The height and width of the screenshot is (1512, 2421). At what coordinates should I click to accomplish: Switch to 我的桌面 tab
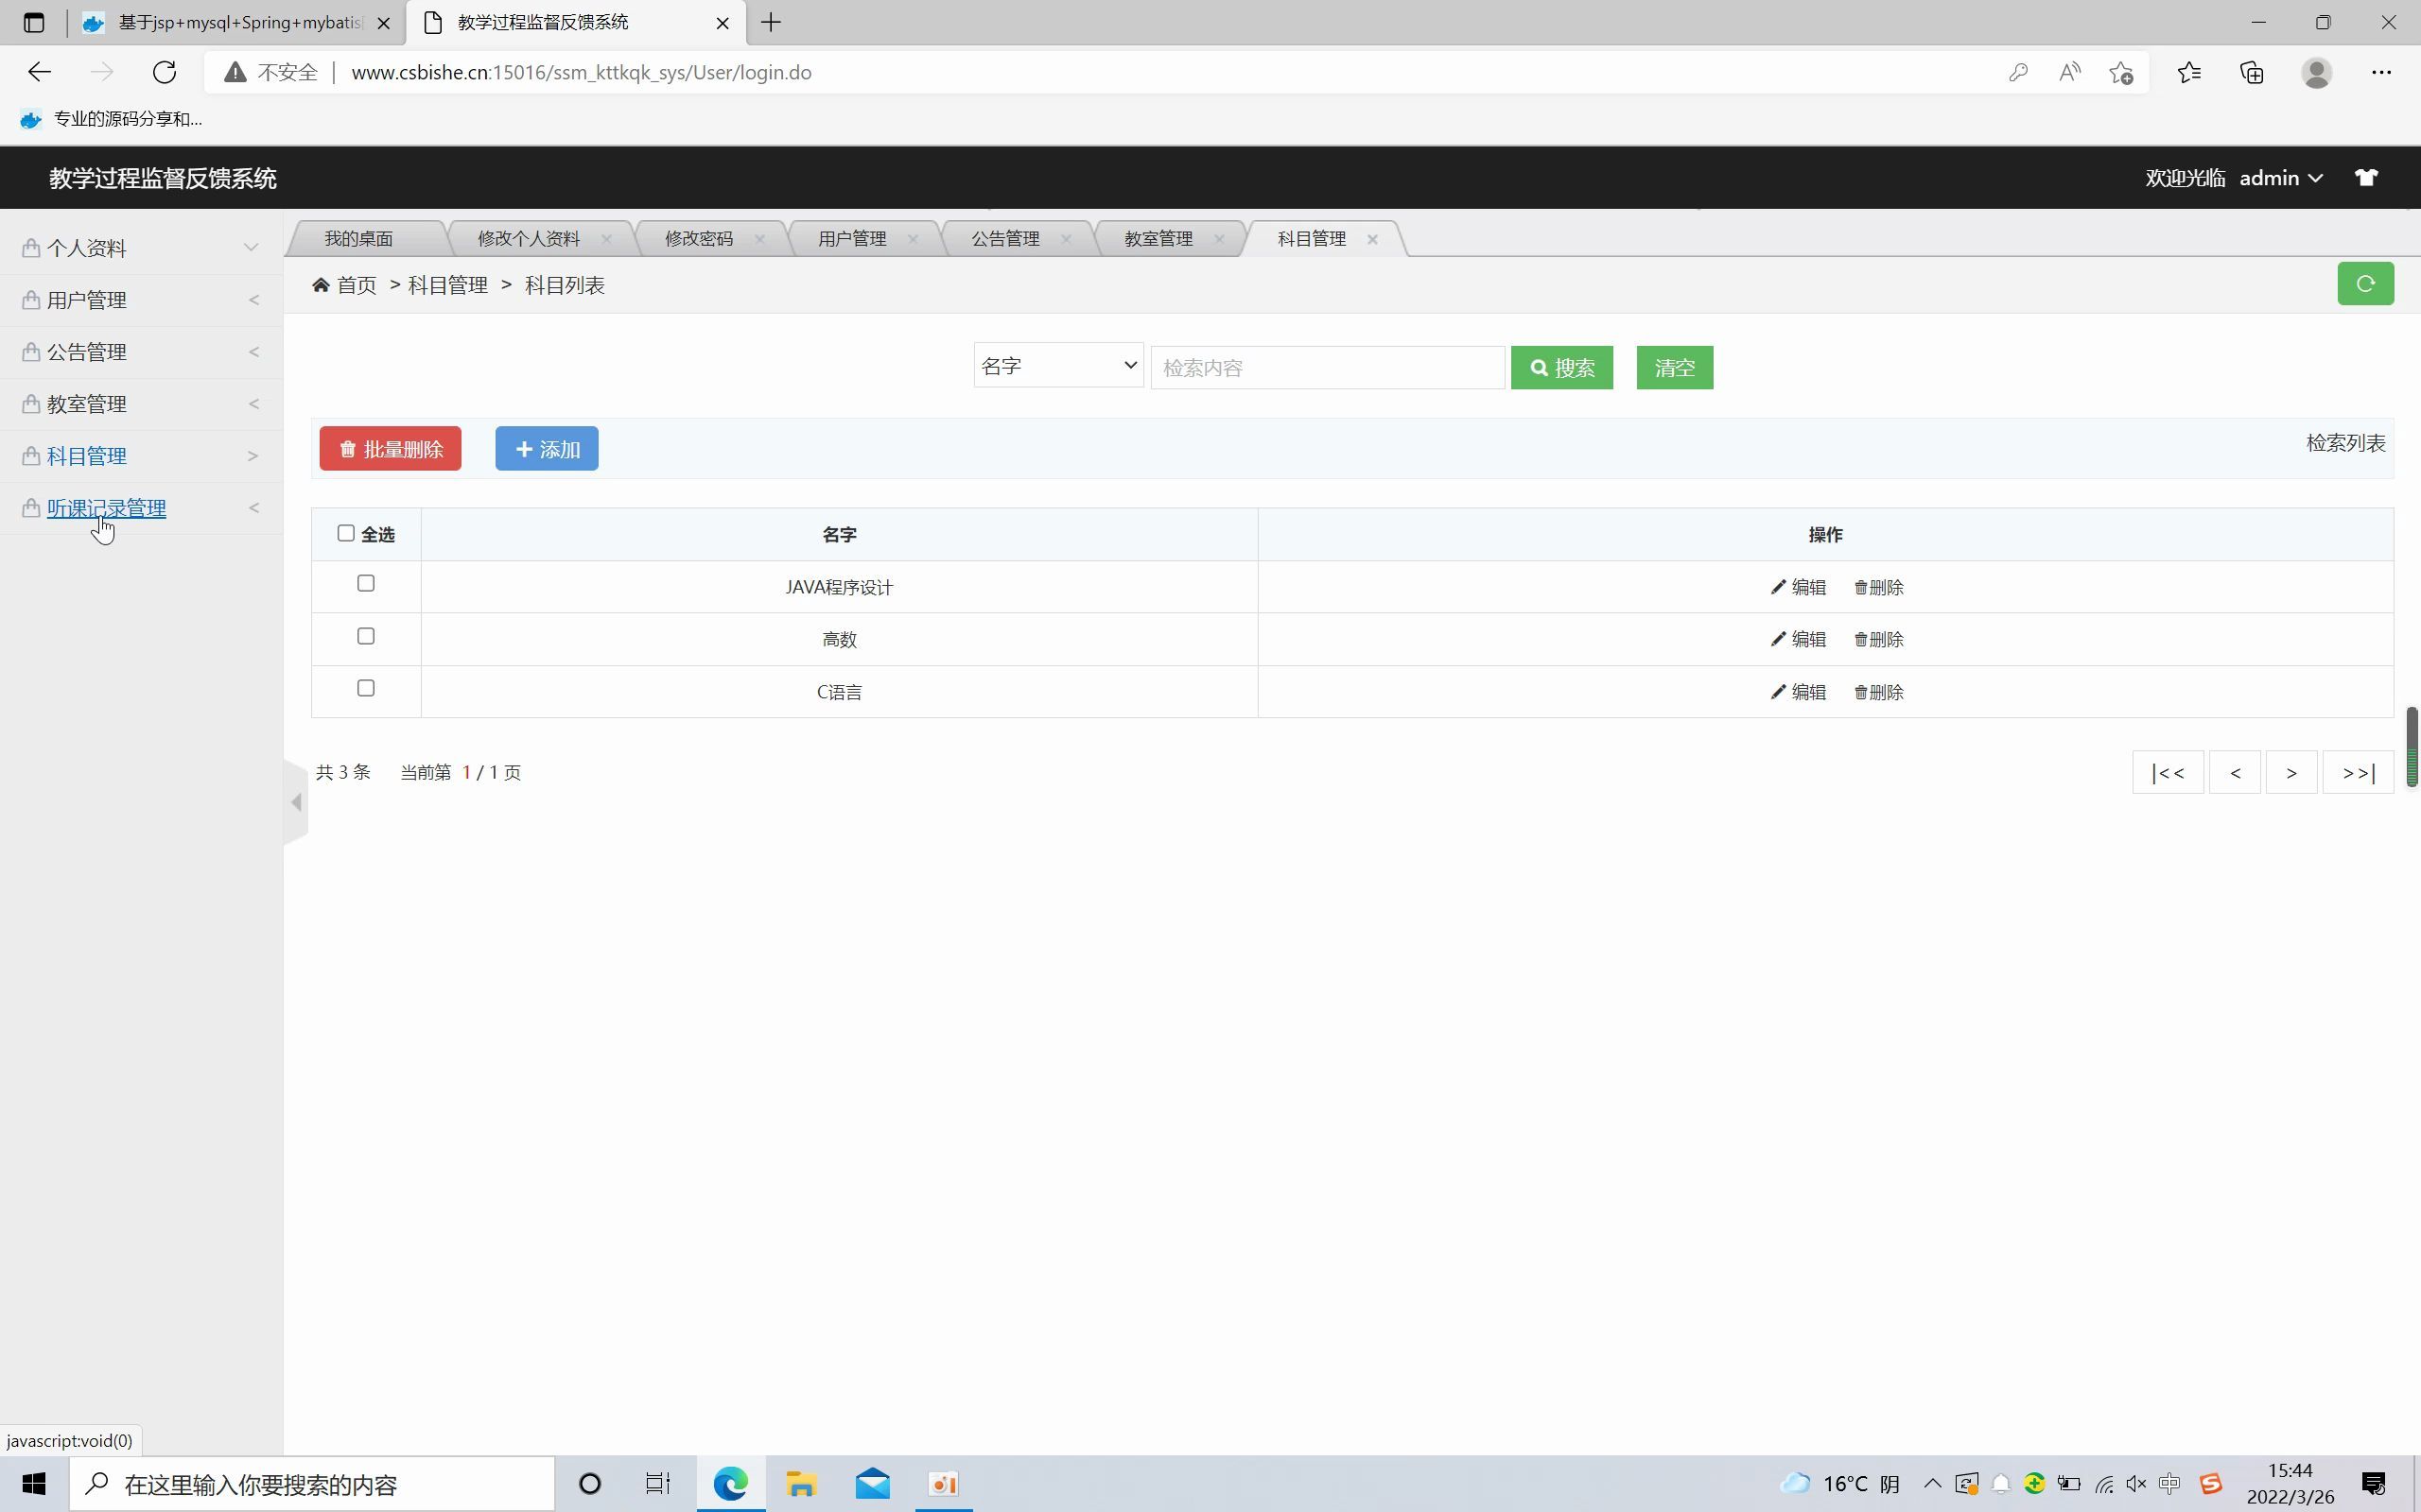tap(358, 239)
